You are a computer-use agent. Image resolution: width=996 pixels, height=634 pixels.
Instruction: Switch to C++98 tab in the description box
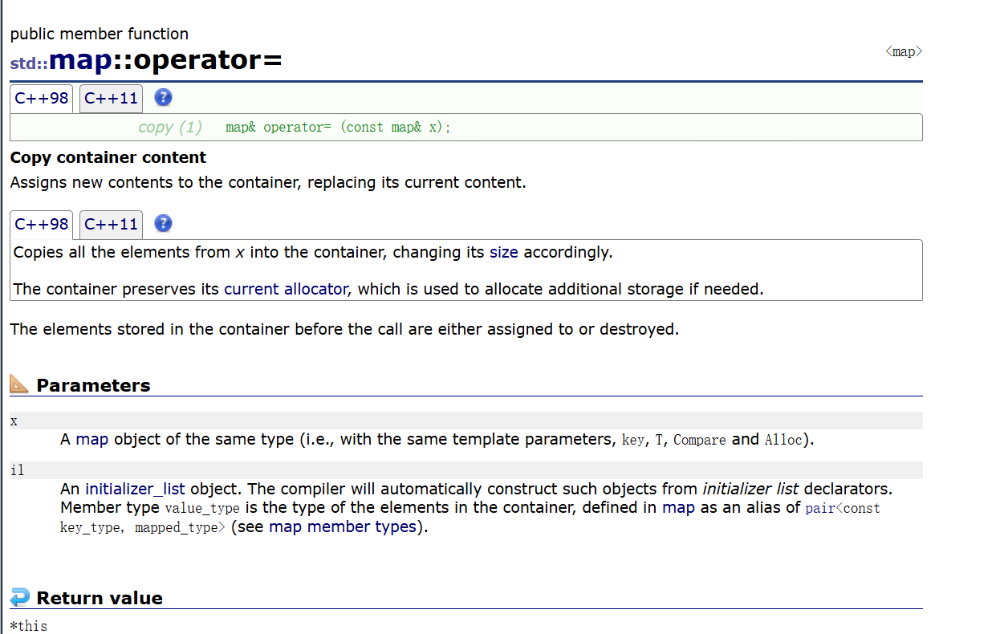click(42, 224)
